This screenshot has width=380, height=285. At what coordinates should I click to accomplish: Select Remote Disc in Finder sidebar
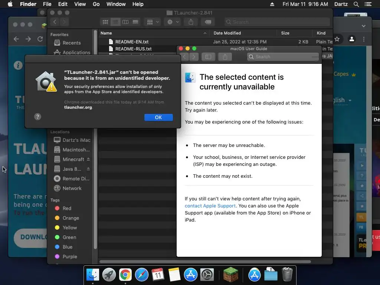[72, 178]
